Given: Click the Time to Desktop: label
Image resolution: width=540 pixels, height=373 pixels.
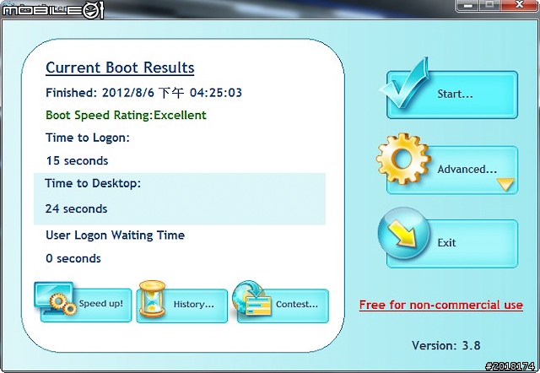Looking at the screenshot, I should pyautogui.click(x=93, y=183).
